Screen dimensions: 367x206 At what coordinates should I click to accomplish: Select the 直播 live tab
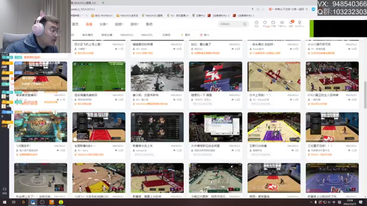(x=89, y=24)
